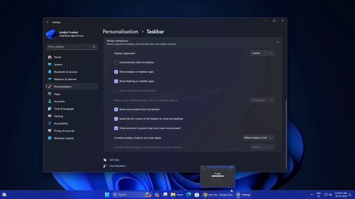
Task: Show hidden icons chevron in system tray
Action: pyautogui.click(x=312, y=195)
